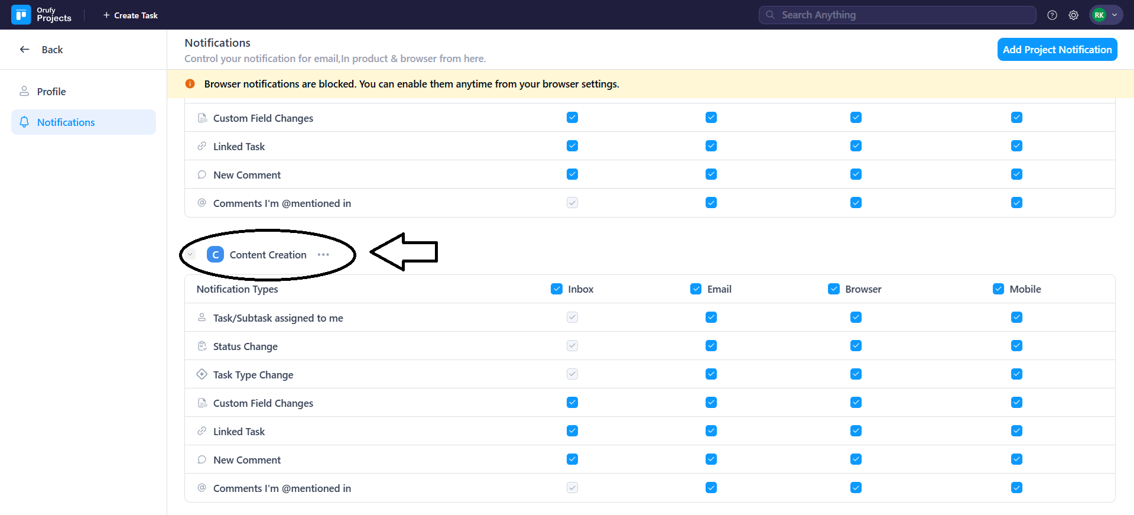Click the Search Anything field
The image size is (1134, 515).
click(897, 15)
